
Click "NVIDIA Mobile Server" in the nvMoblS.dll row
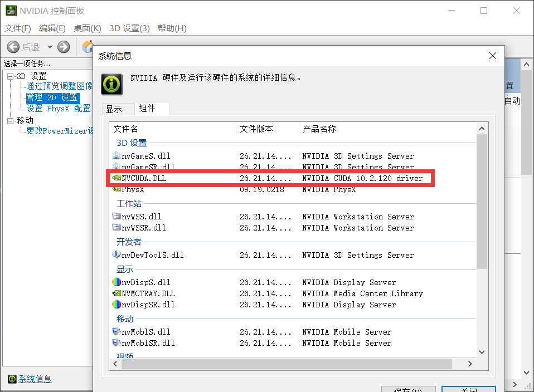(x=347, y=332)
